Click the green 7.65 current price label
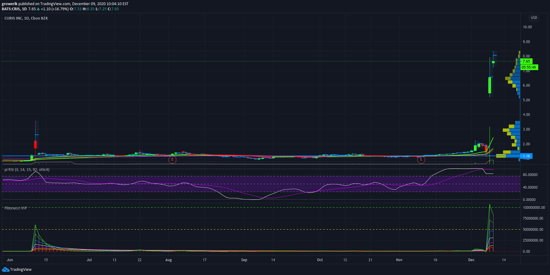Viewport: 550px width, 275px height. 526,61
